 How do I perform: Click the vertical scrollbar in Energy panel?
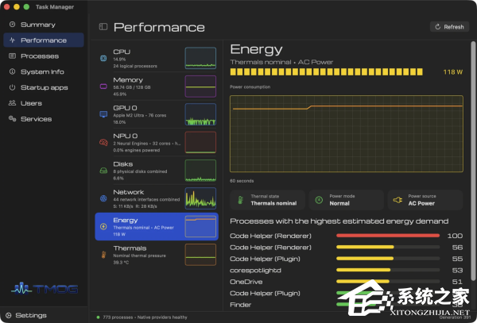click(x=473, y=161)
